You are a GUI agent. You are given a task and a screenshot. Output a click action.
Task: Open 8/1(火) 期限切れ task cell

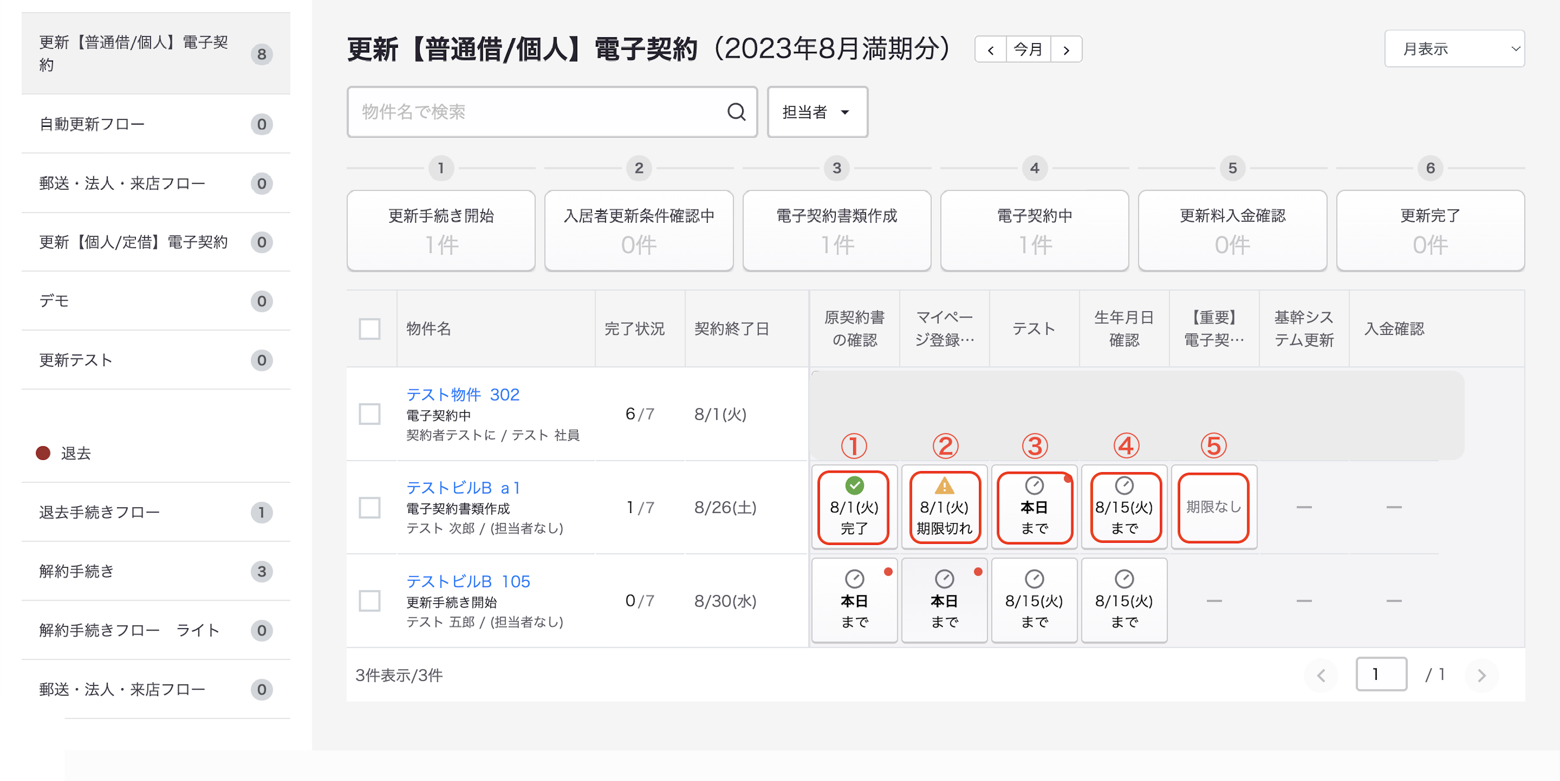(x=944, y=507)
